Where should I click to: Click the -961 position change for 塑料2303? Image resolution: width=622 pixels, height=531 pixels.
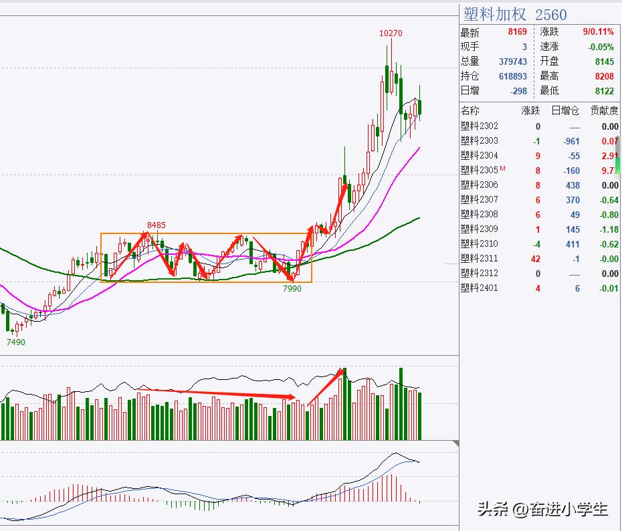[x=572, y=141]
